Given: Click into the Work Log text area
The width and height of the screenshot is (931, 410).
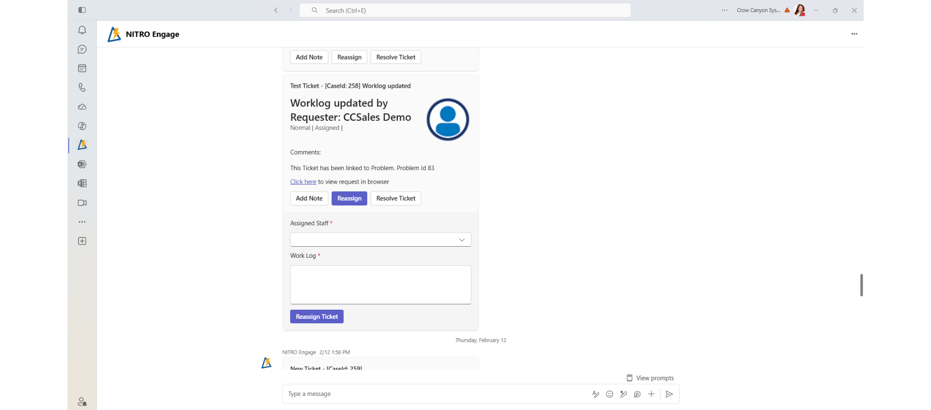Looking at the screenshot, I should tap(381, 284).
